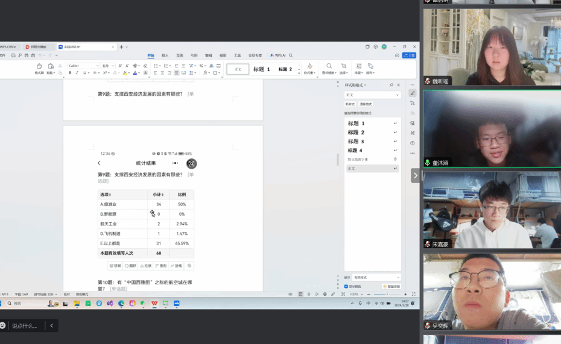Click the 清除格式 button

click(x=366, y=104)
